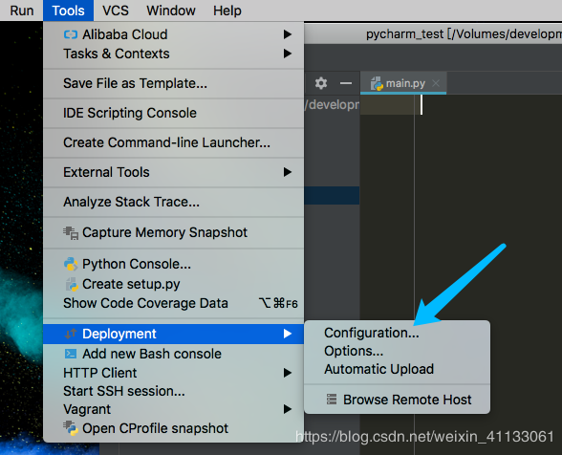Click the Browse Remote Host icon
This screenshot has height=455, width=562.
point(332,400)
